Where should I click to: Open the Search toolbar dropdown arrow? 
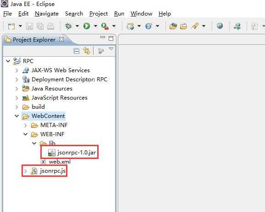pos(204,26)
